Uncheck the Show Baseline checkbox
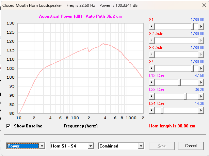 (8, 126)
